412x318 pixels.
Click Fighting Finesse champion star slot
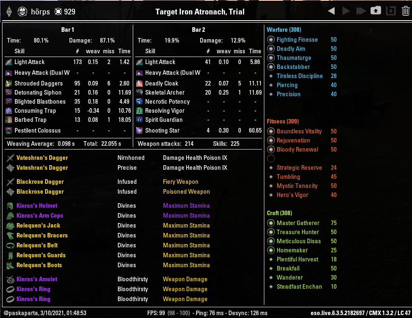coord(271,40)
